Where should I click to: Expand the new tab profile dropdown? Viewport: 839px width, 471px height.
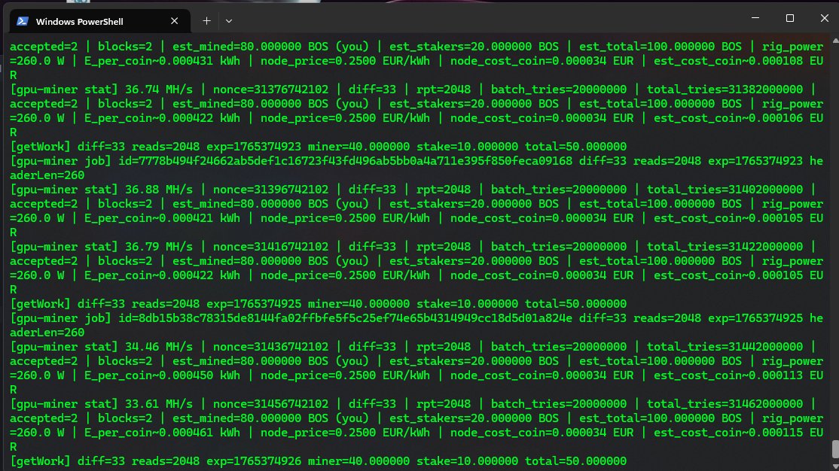click(x=229, y=21)
